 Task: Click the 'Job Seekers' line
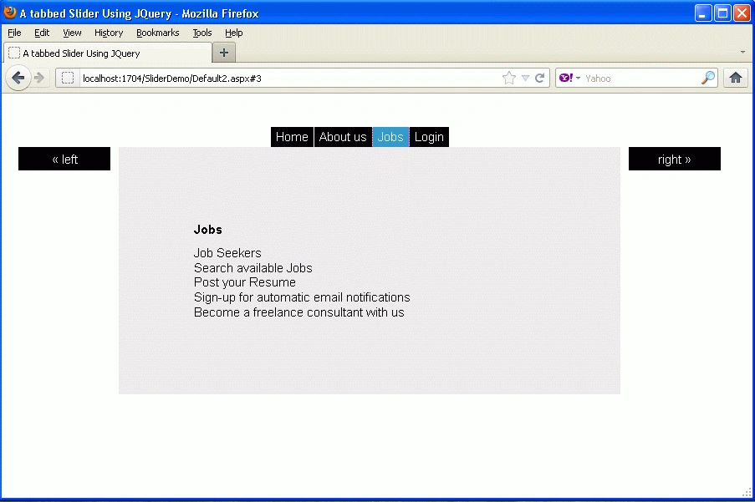pos(227,253)
